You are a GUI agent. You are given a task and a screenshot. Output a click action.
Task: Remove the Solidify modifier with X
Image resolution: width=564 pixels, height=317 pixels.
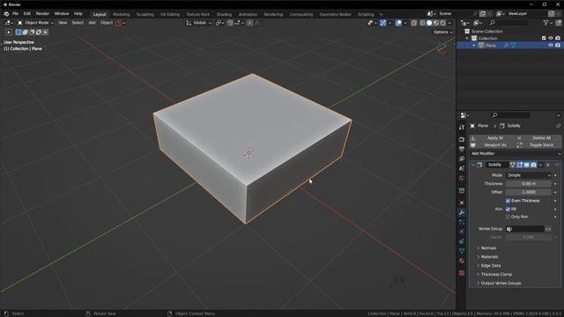pyautogui.click(x=548, y=165)
